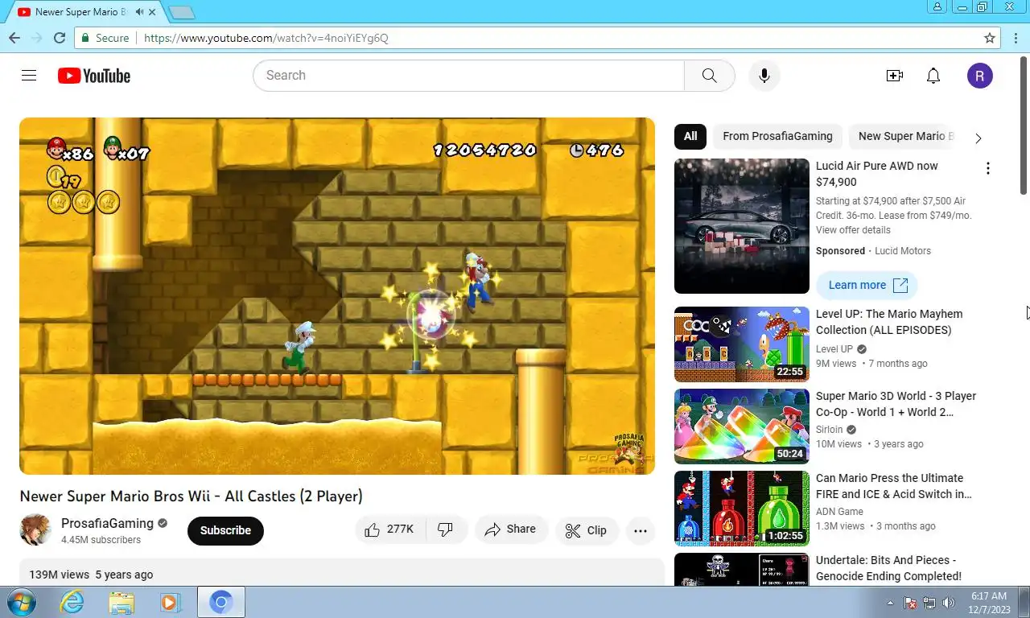
Task: Click Chrome taskbar button
Action: click(x=221, y=602)
